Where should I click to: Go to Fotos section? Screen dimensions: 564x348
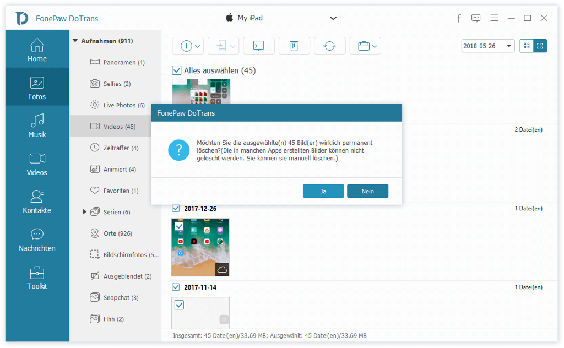coord(37,87)
